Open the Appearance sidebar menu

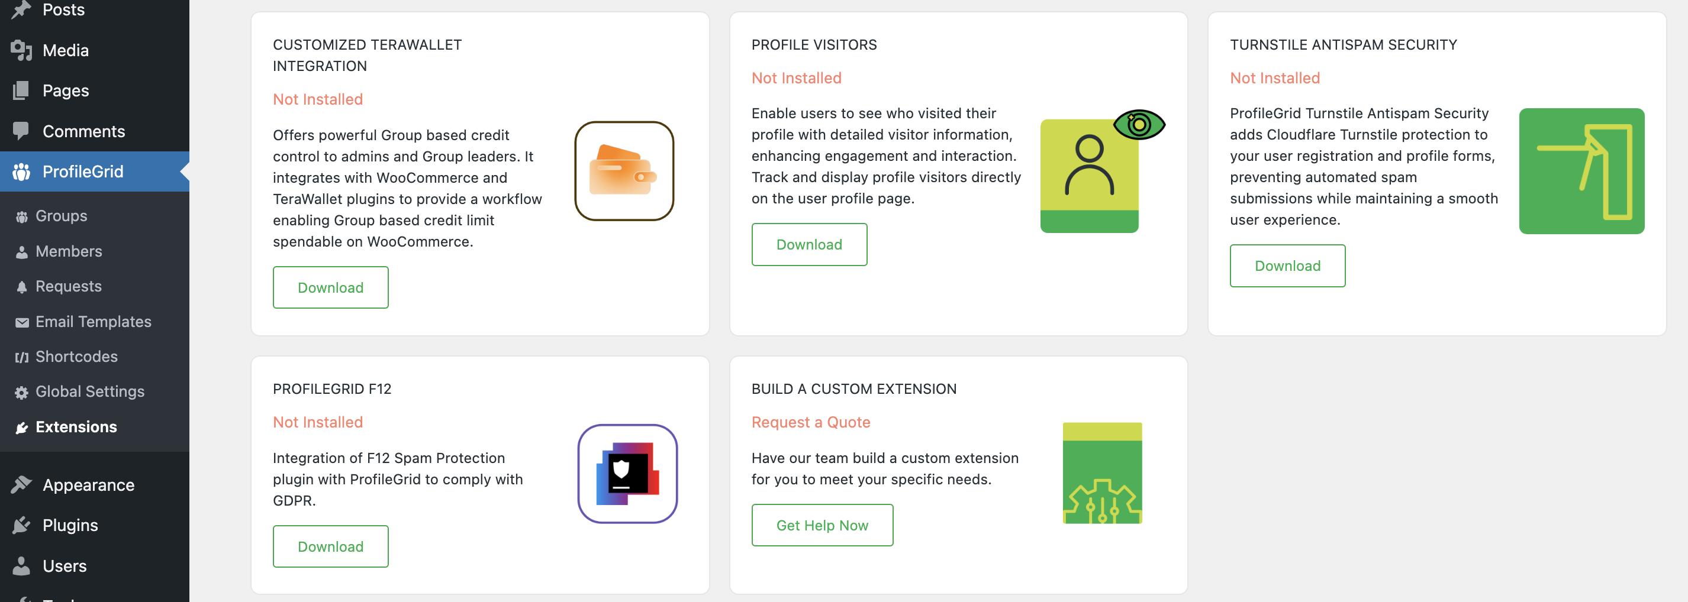pos(88,485)
